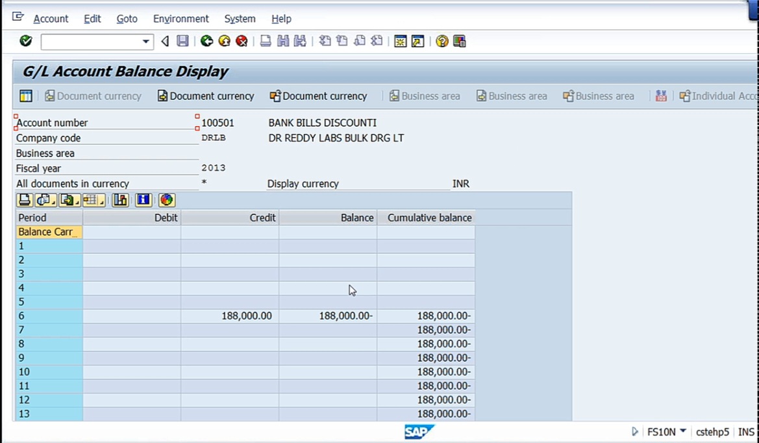Click the Save diskette icon
759x443 pixels.
coord(182,41)
